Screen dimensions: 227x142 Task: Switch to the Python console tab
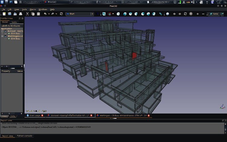(x=24, y=136)
